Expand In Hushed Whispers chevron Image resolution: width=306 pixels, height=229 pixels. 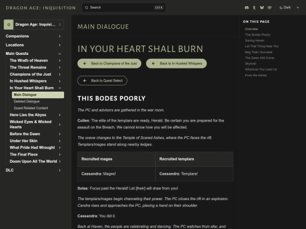tap(59, 81)
